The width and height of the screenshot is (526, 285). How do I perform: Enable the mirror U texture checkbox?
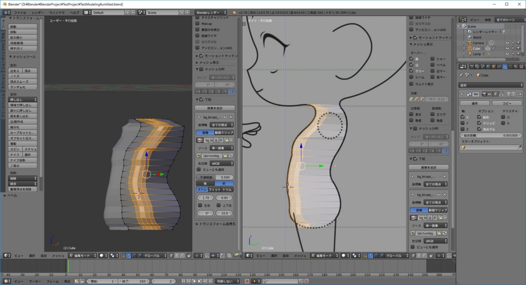coord(503,117)
